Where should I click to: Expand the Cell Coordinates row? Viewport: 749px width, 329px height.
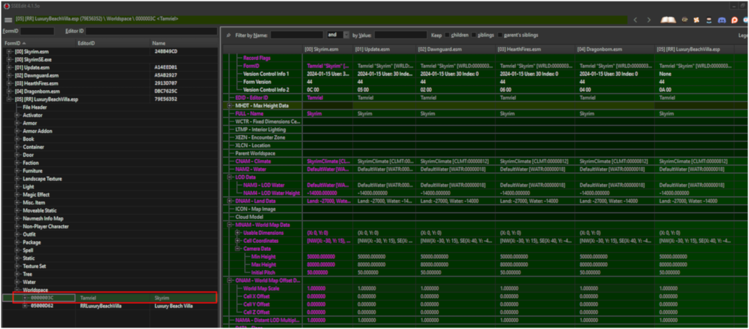(238, 241)
